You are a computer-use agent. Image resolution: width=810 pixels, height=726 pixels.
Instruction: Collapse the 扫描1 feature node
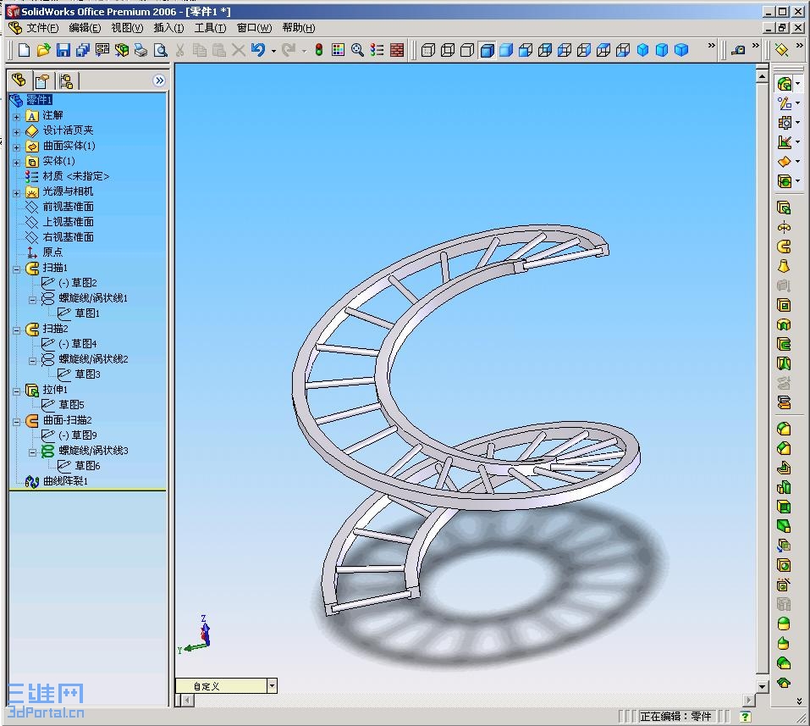[17, 269]
